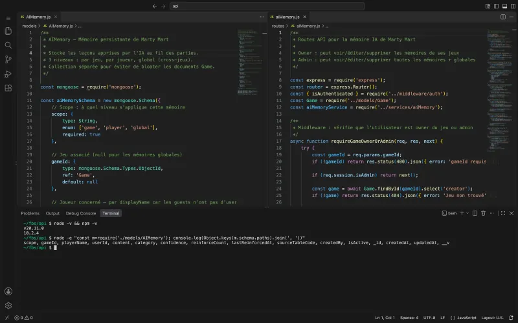Click line number 11 in the left editor
The image size is (518, 323).
tap(29, 101)
